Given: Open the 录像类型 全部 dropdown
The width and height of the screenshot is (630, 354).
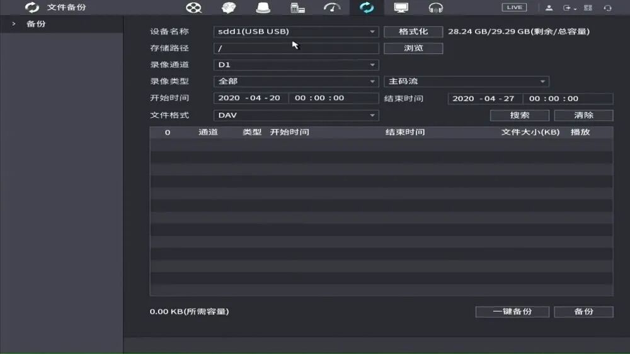Looking at the screenshot, I should 296,81.
